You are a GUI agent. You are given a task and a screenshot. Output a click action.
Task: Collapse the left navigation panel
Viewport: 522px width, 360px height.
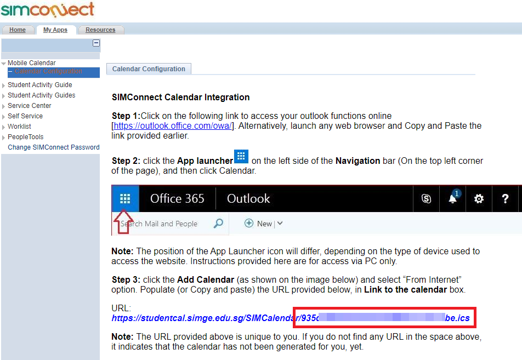point(96,43)
